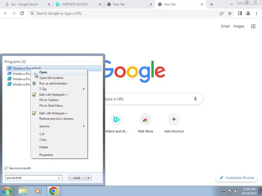Clear the powershell search text
Image resolution: width=262 pixels, height=196 pixels.
tap(59, 178)
